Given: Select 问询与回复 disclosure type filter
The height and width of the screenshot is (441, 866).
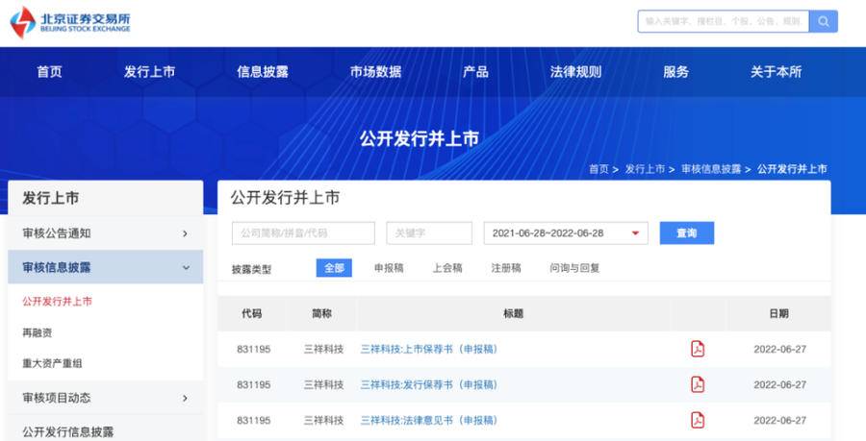Looking at the screenshot, I should click(574, 268).
